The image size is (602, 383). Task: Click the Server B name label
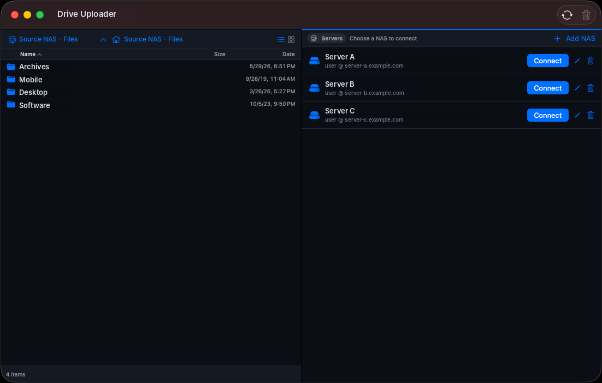(340, 84)
